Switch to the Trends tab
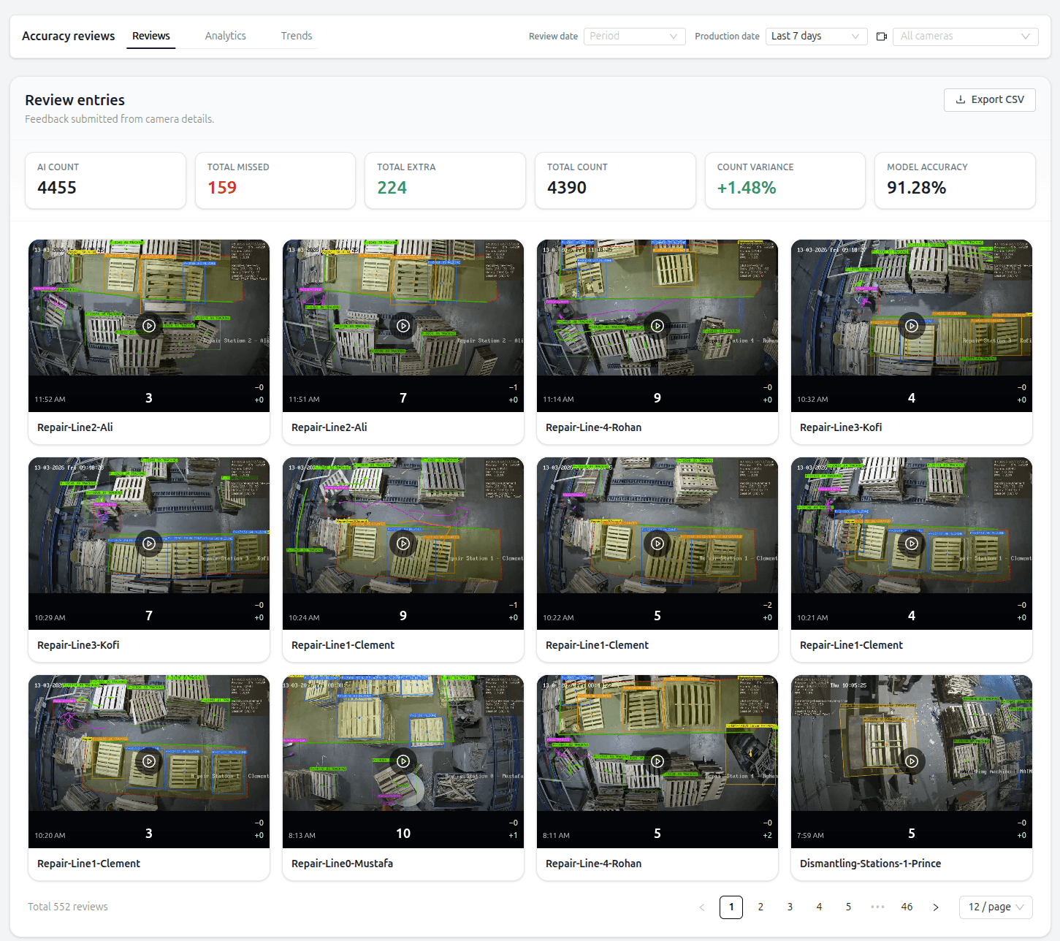This screenshot has height=941, width=1060. coord(296,35)
